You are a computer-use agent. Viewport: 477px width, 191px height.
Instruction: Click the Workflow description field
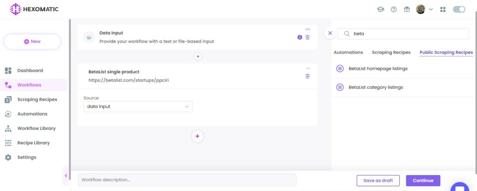[x=187, y=180]
